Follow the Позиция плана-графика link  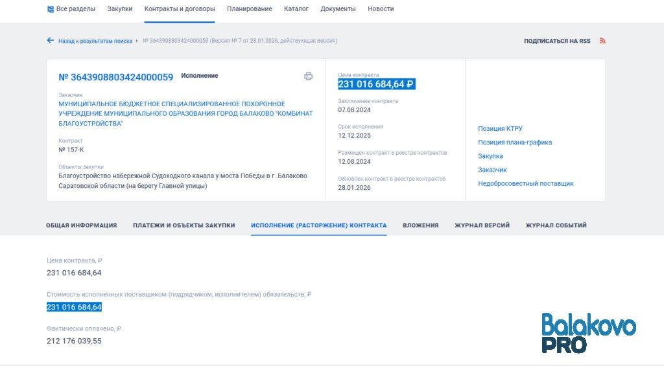tap(515, 142)
